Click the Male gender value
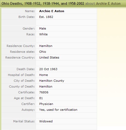 click(x=43, y=28)
